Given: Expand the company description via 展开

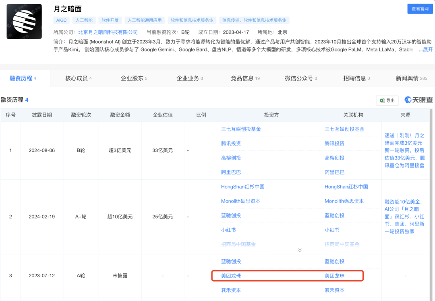Looking at the screenshot, I should point(428,49).
